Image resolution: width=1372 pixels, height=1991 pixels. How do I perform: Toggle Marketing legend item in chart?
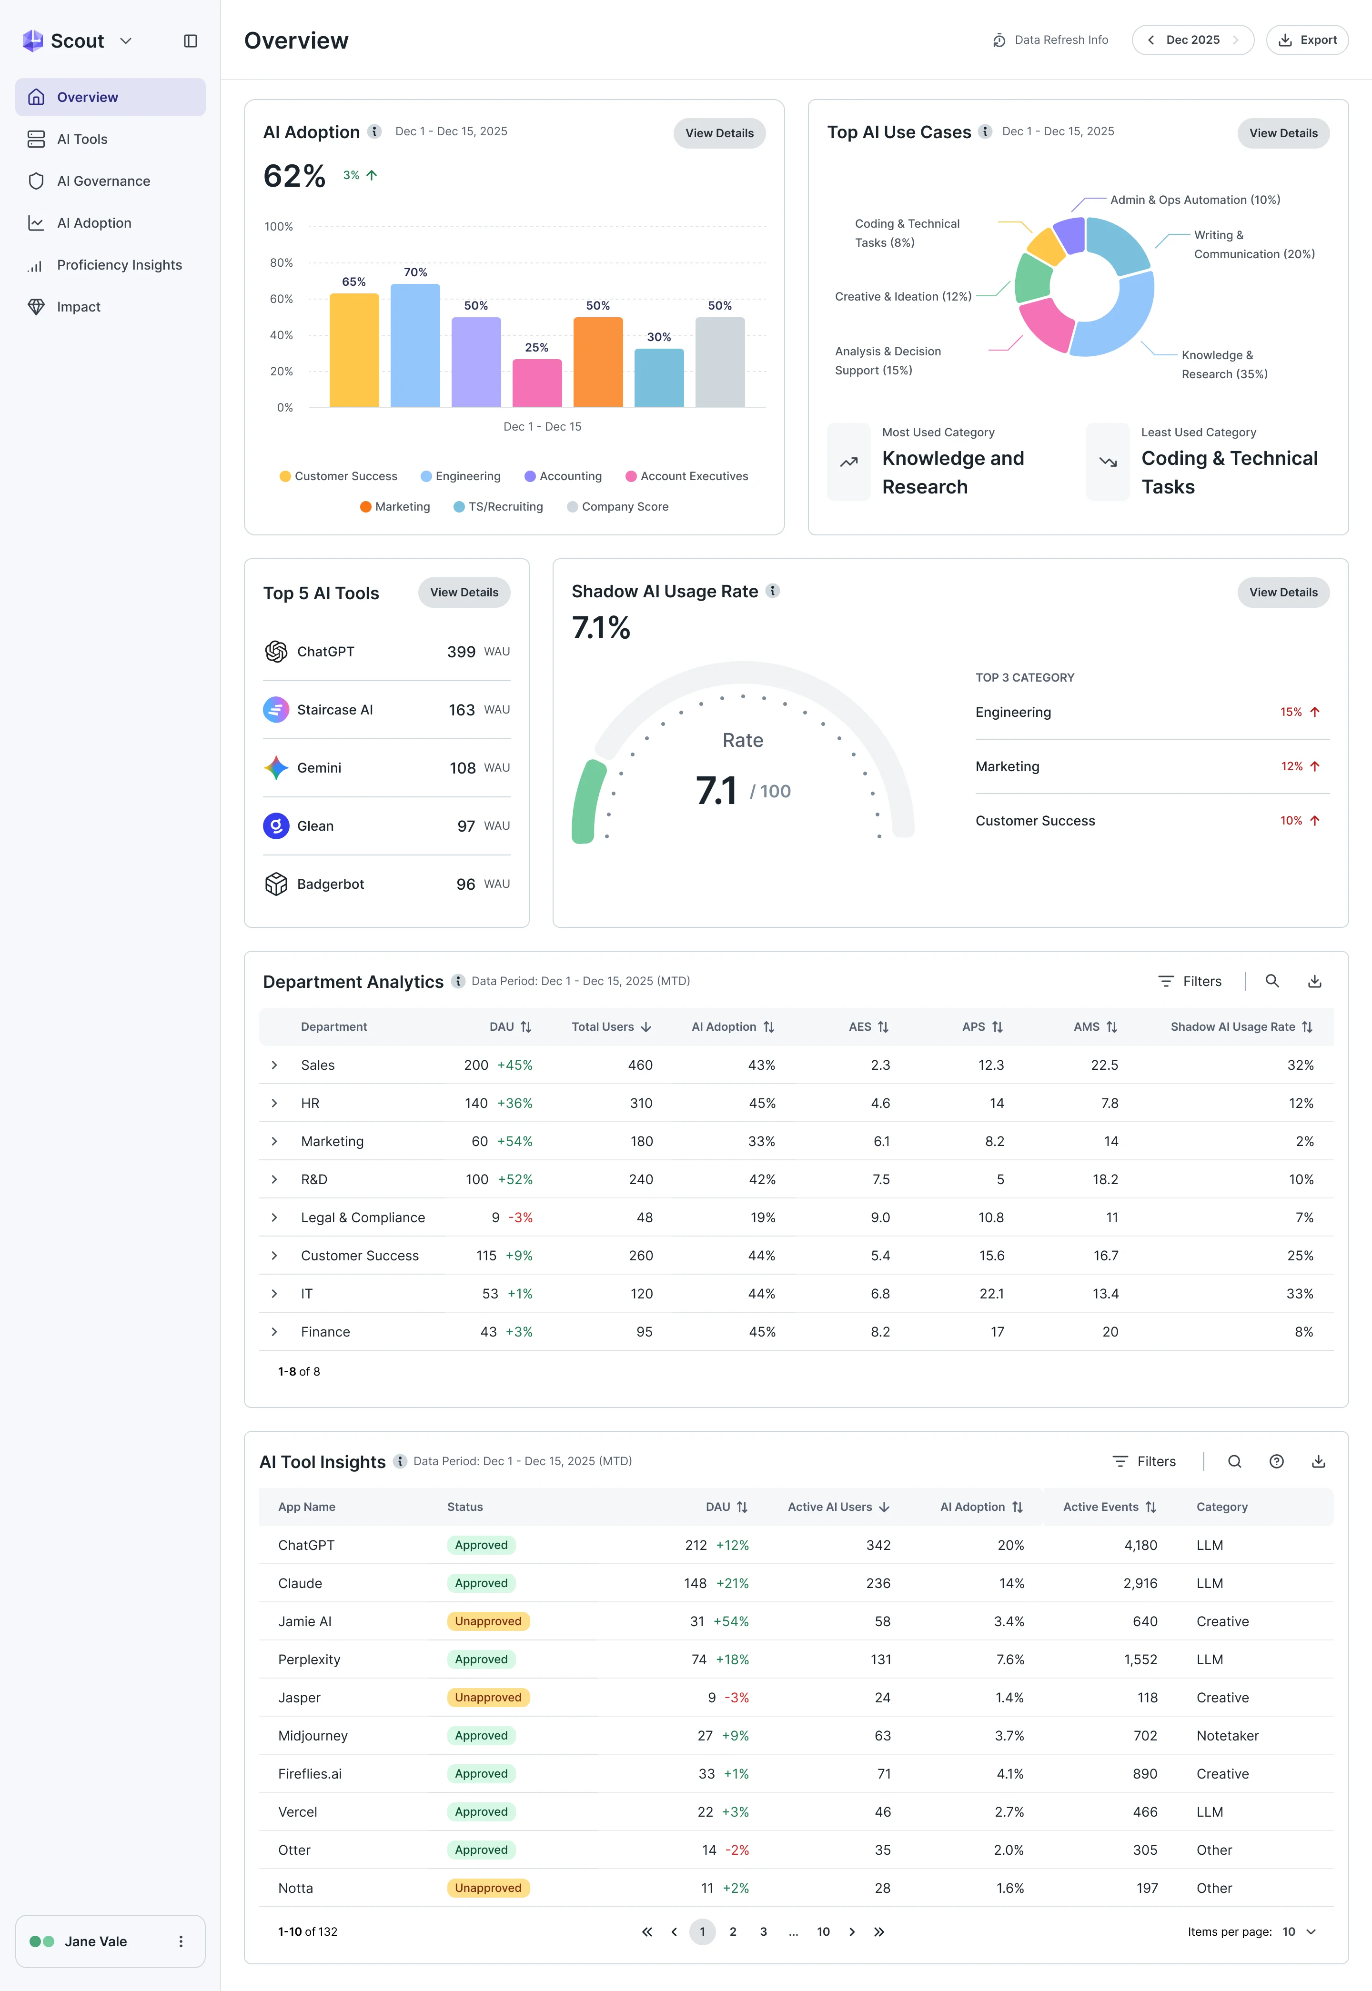click(394, 507)
